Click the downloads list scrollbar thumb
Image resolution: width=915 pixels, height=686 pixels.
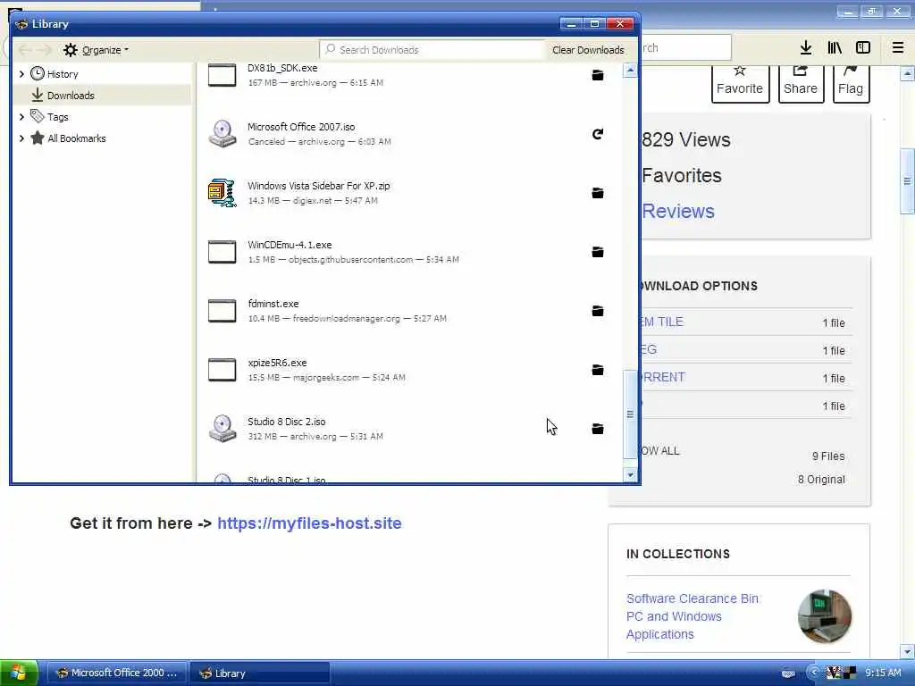pos(630,414)
